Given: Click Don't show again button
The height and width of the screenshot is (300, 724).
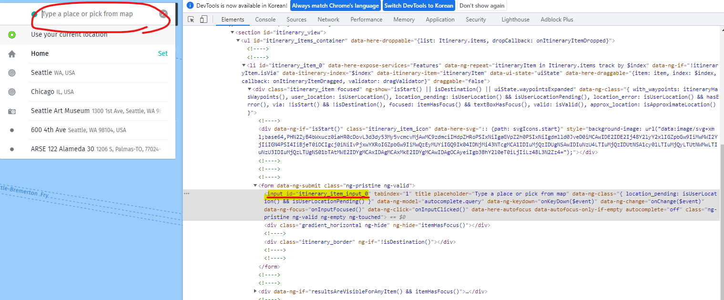Looking at the screenshot, I should click(481, 6).
